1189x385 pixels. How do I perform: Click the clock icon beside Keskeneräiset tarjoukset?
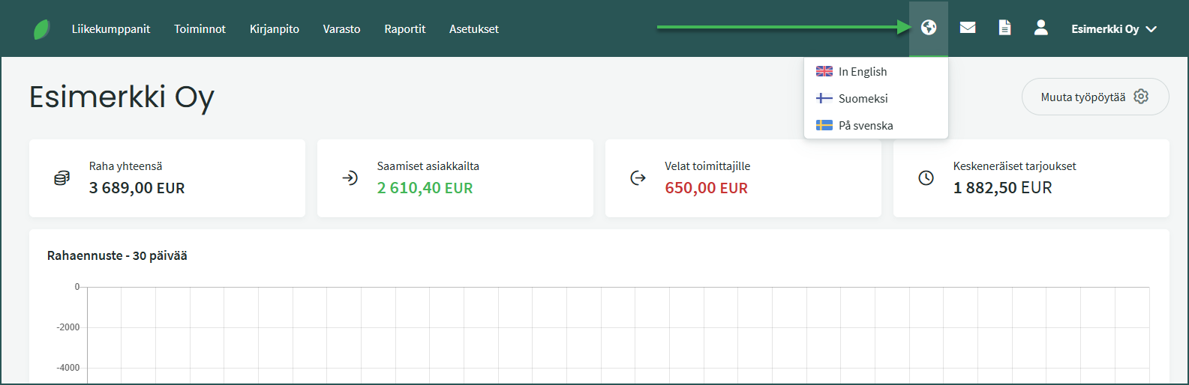926,178
